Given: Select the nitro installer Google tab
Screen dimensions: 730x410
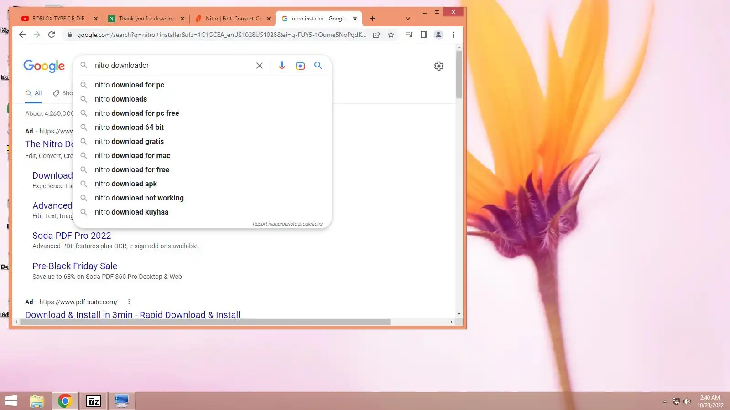Looking at the screenshot, I should tap(319, 19).
